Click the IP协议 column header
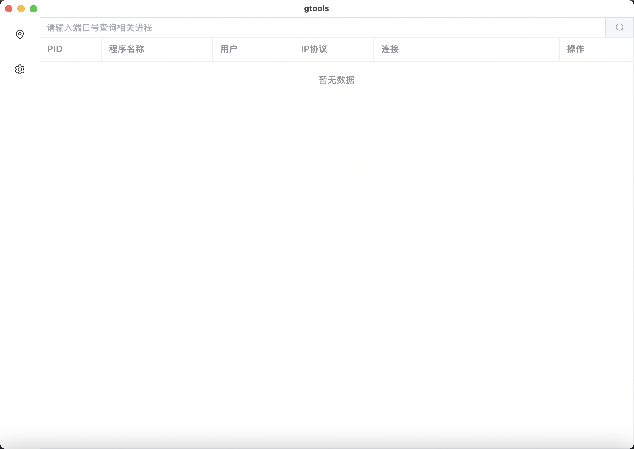The image size is (634, 449). click(314, 49)
